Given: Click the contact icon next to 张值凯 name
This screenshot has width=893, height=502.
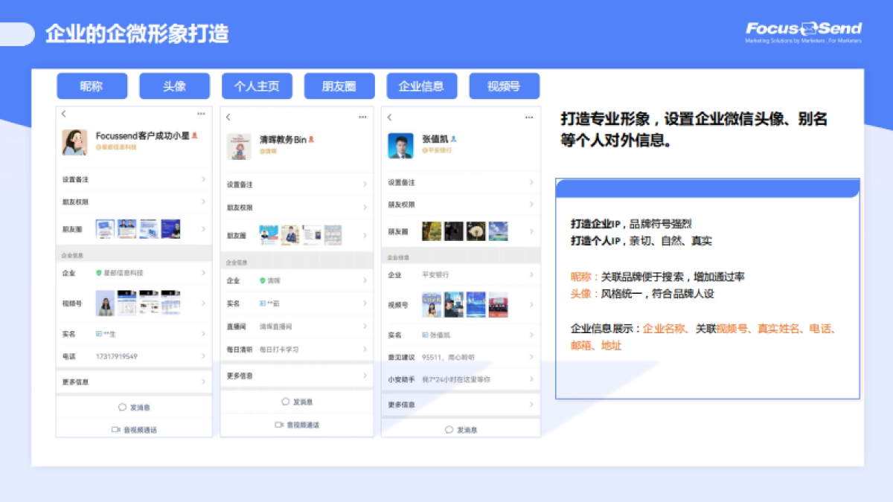Looking at the screenshot, I should 453,139.
